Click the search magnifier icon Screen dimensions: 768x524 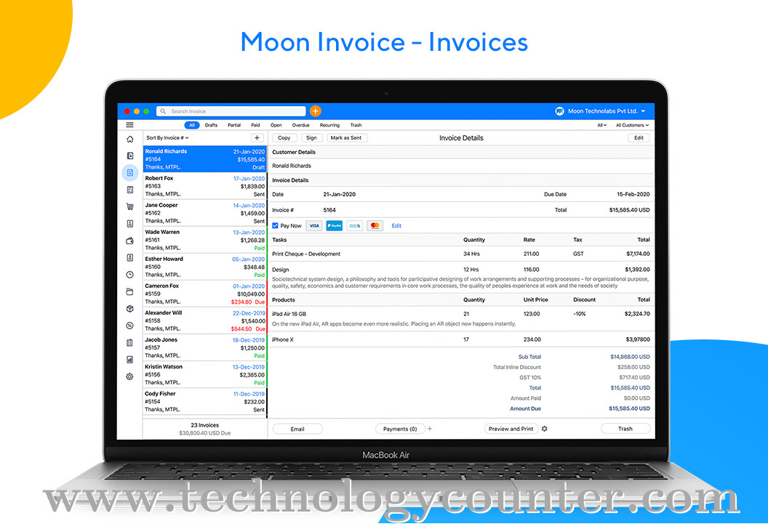163,111
